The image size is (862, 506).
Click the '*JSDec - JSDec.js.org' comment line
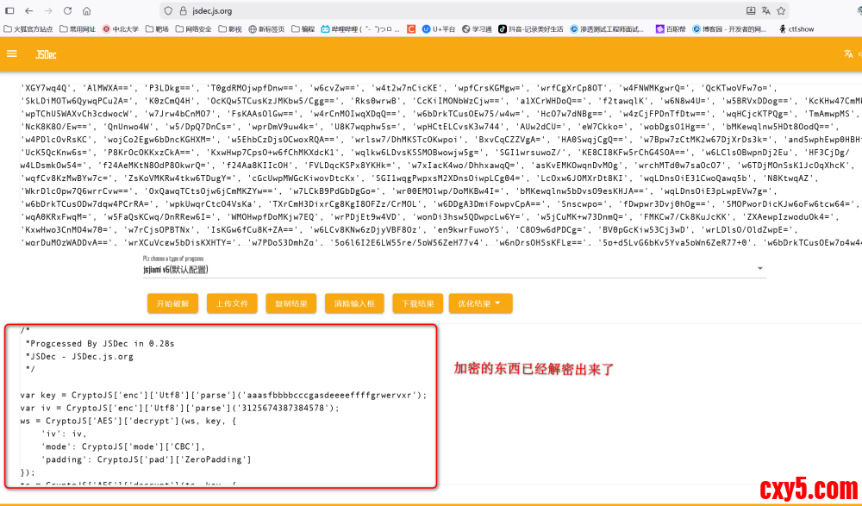pos(79,356)
